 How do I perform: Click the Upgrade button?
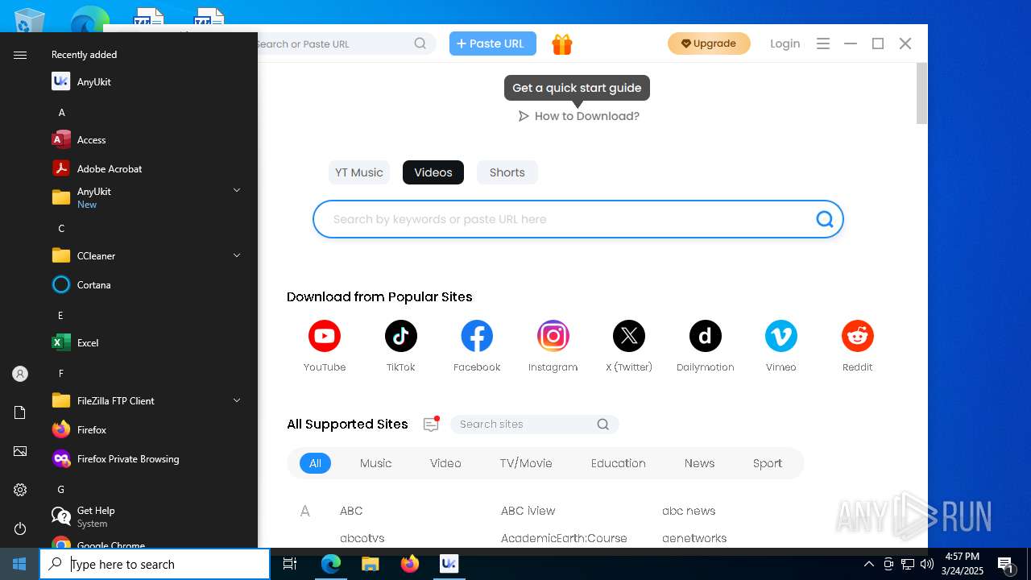709,43
